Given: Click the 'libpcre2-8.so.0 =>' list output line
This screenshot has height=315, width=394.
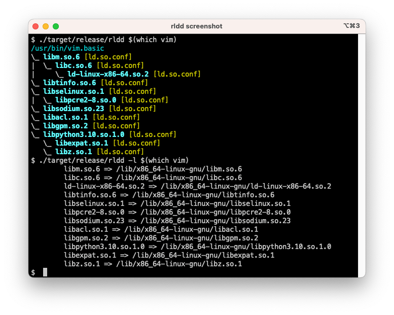Looking at the screenshot, I should tap(177, 212).
